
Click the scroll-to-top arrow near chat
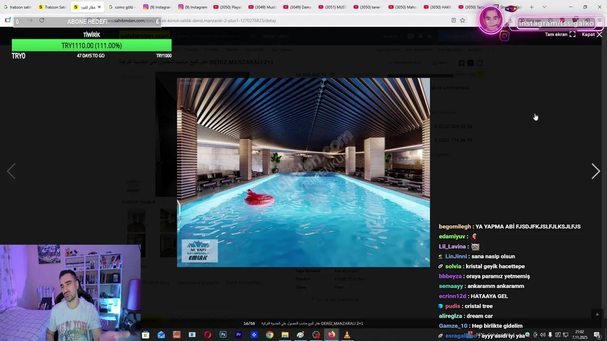[597, 314]
